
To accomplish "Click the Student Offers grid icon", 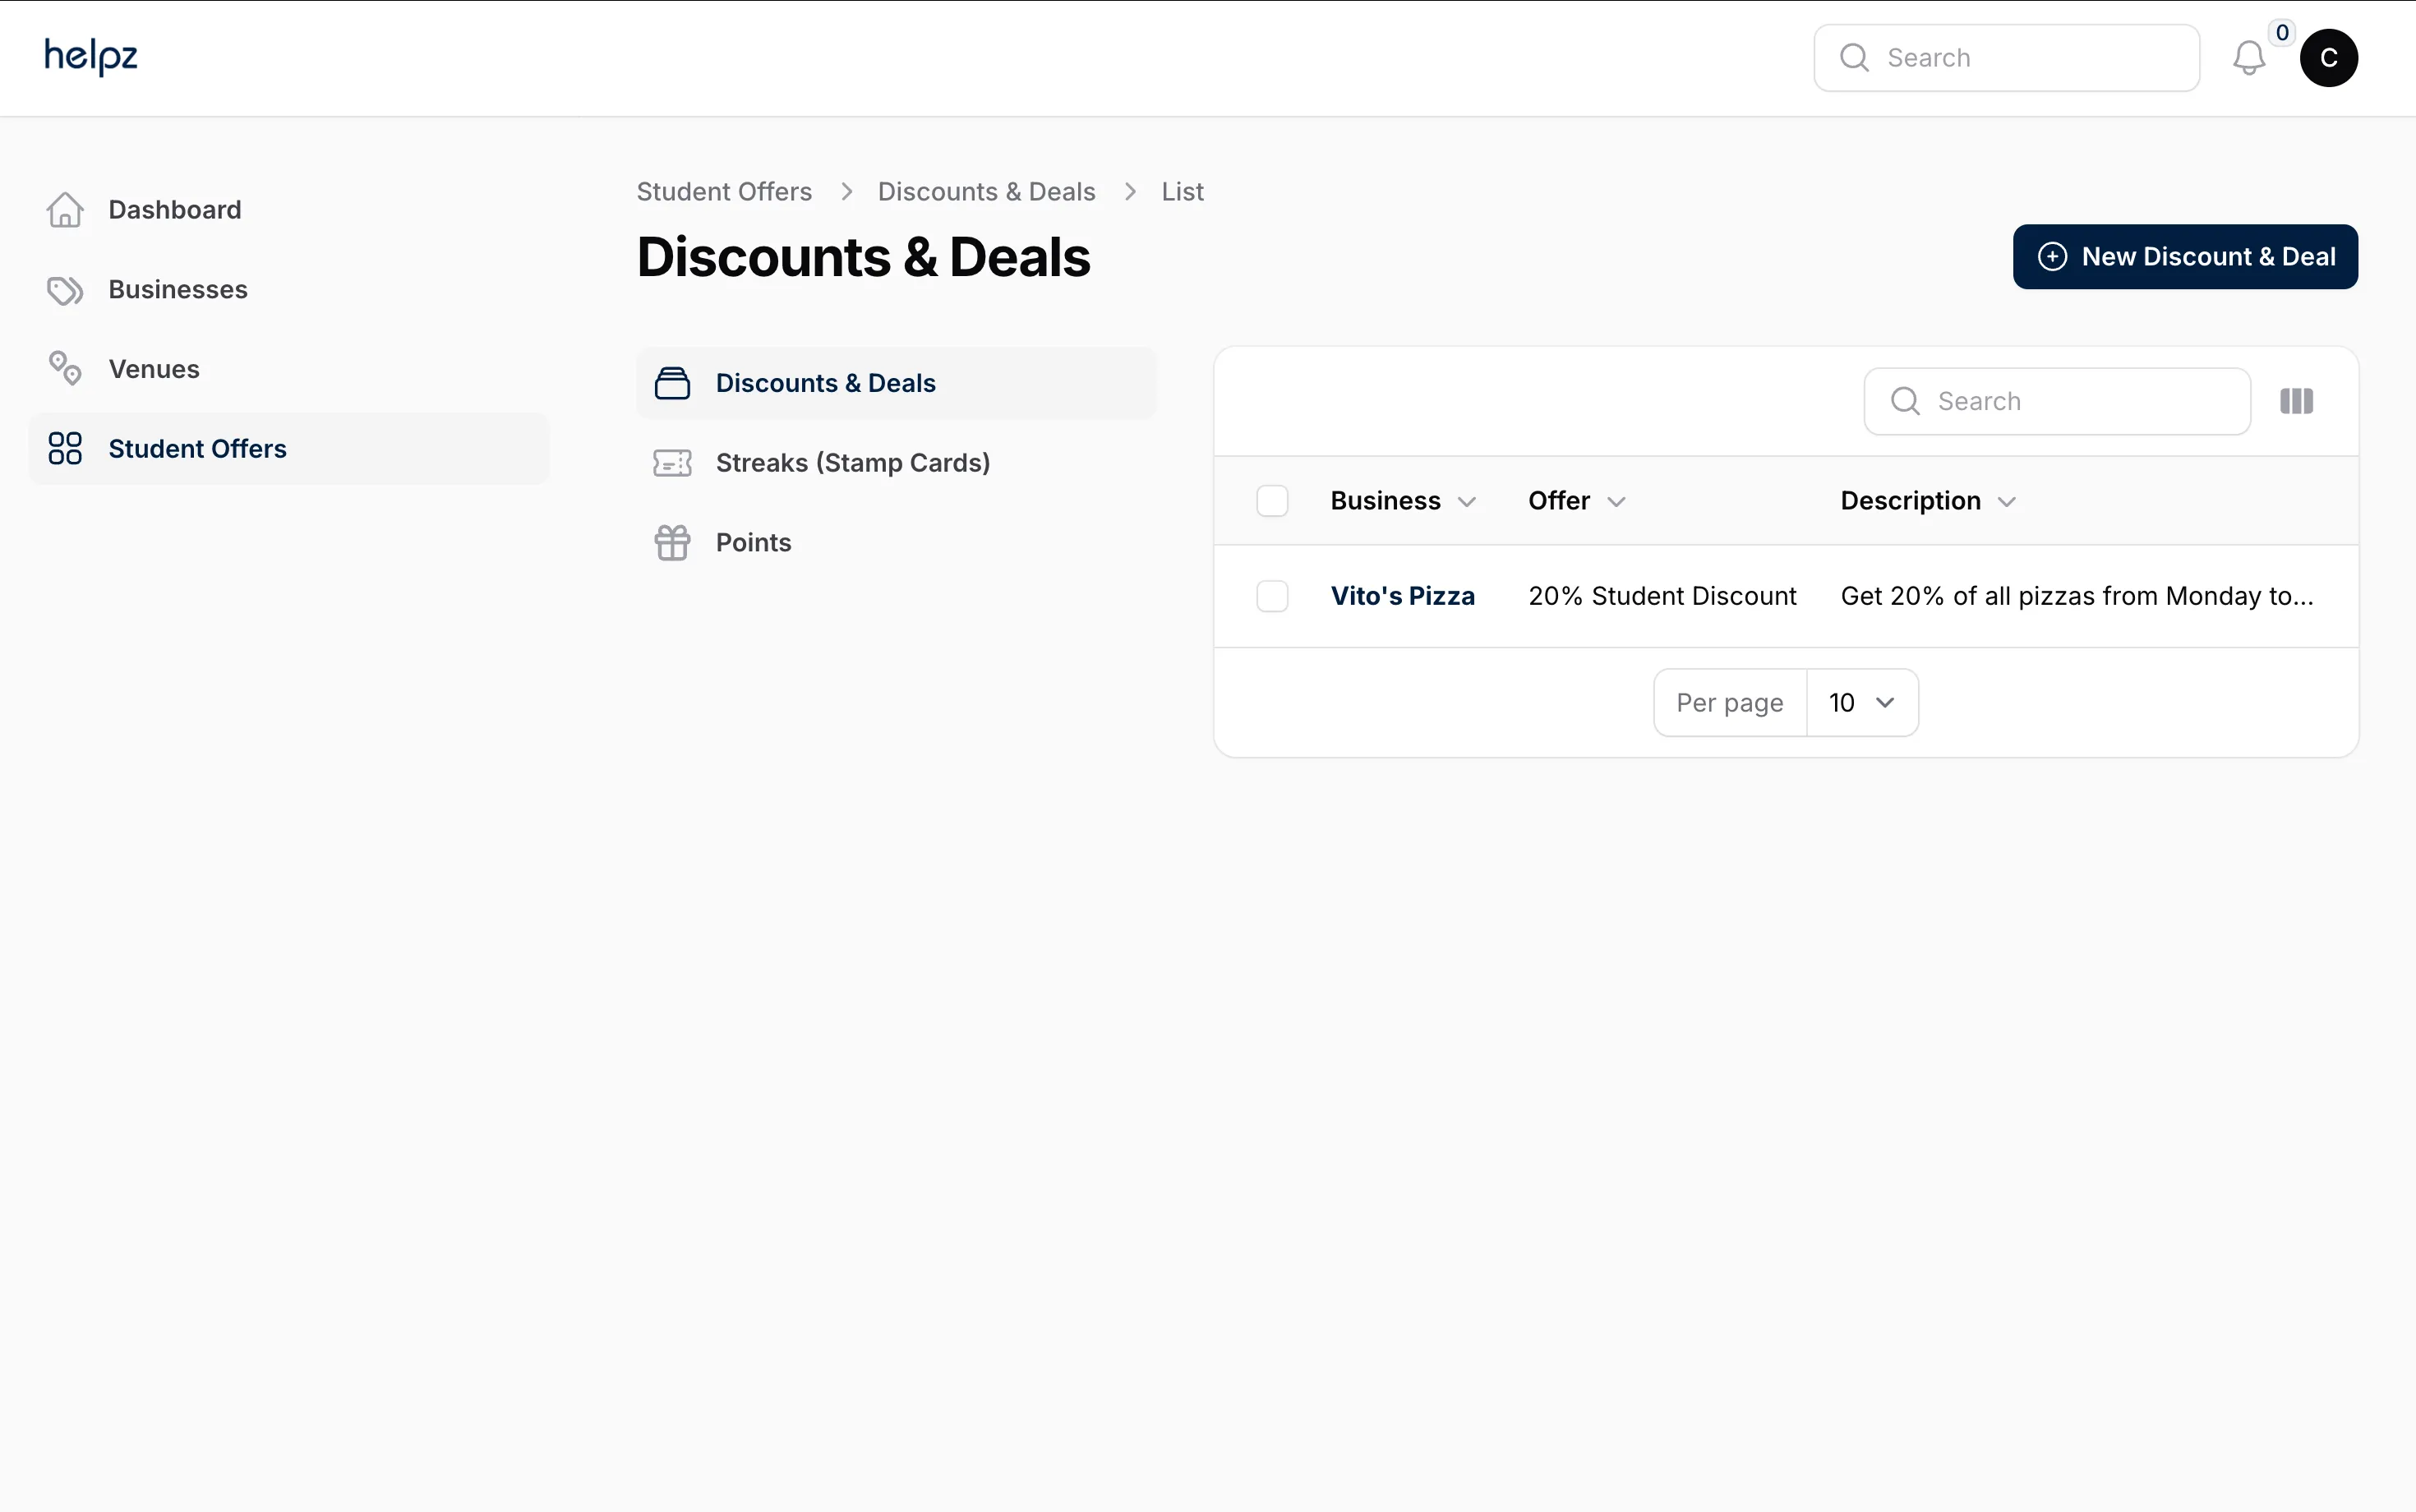I will pos(65,449).
